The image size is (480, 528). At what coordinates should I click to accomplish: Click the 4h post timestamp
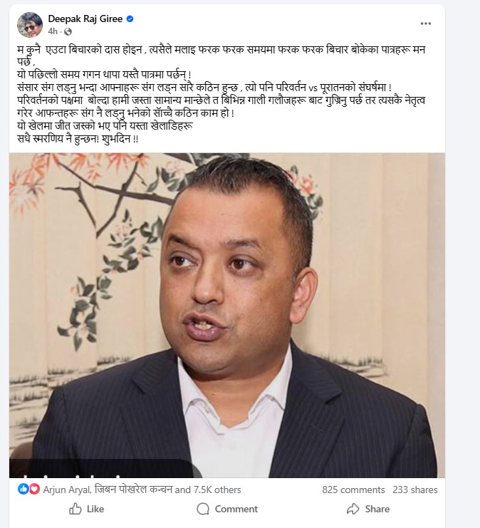click(53, 31)
